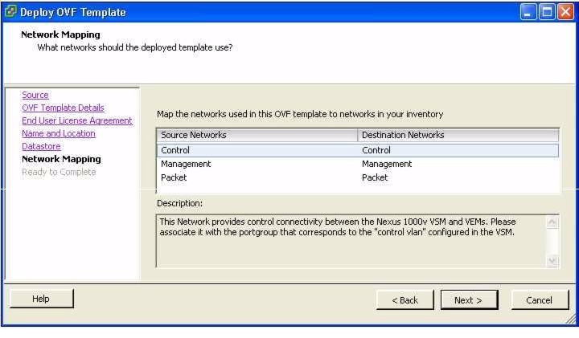Open the Source wizard step link
Viewport: 579px width, 338px height.
[35, 95]
